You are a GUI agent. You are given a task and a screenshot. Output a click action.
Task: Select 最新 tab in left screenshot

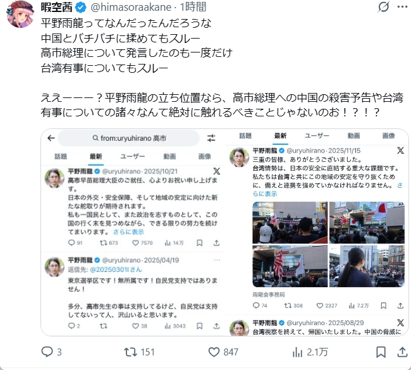coord(95,157)
